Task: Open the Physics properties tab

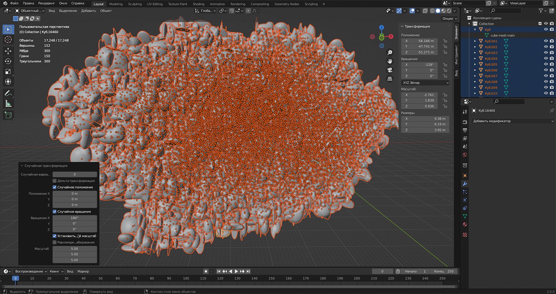Action: pyautogui.click(x=465, y=200)
